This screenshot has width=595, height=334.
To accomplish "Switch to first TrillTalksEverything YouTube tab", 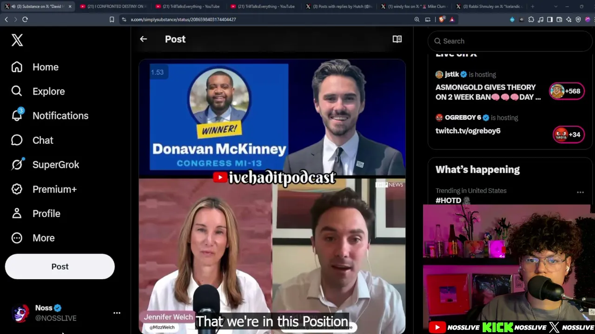I will coord(188,6).
